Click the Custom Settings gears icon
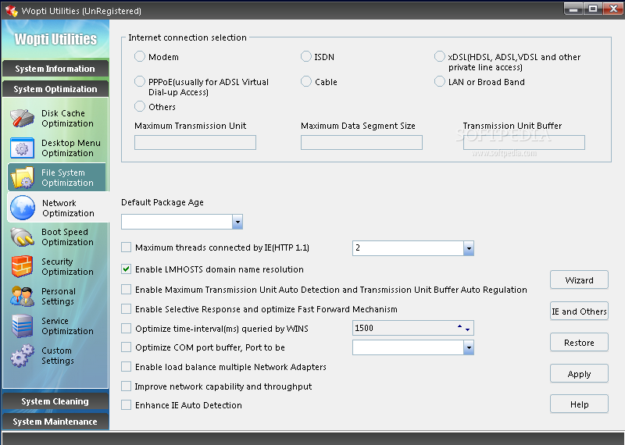625x445 pixels. click(23, 355)
